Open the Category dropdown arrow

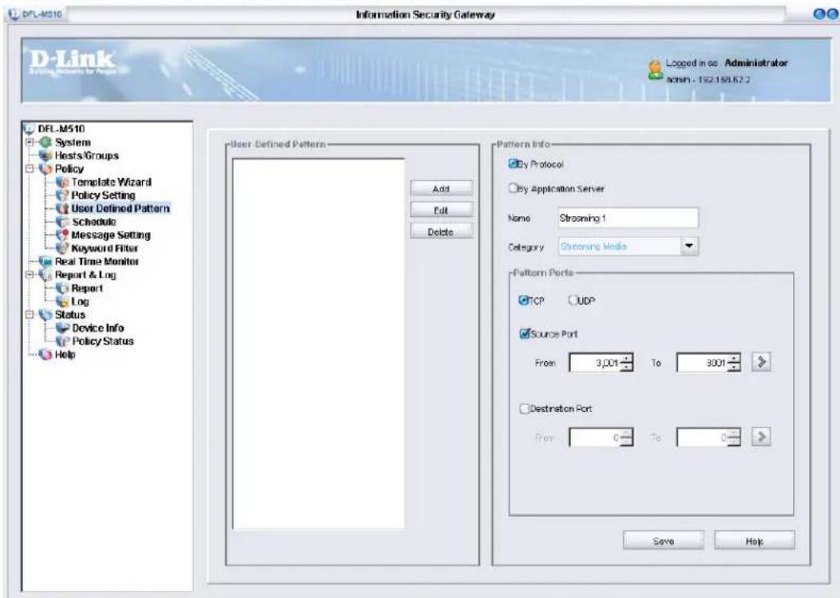(689, 246)
